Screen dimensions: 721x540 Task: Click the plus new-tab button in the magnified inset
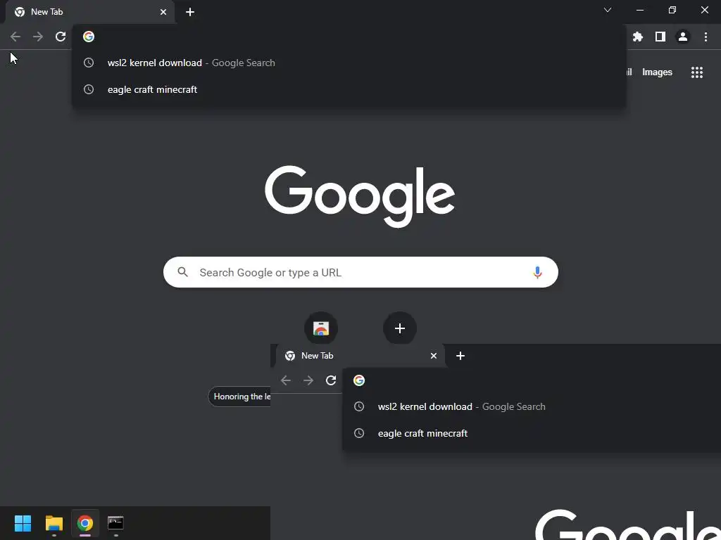point(460,356)
